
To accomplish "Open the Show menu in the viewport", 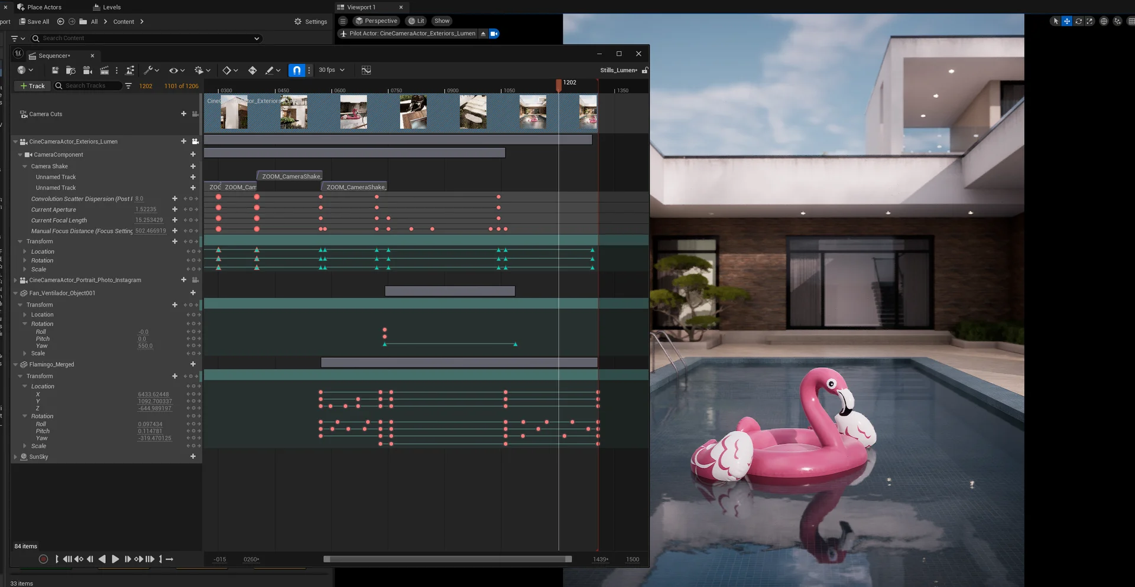I will pyautogui.click(x=442, y=21).
